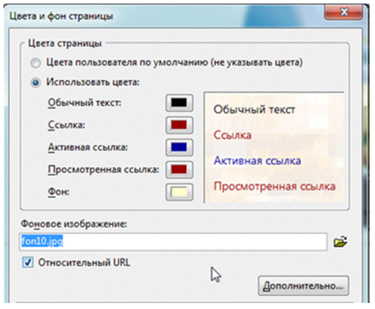The height and width of the screenshot is (309, 375).
Task: Toggle the "Относительный URL" checkbox
Action: [x=28, y=262]
